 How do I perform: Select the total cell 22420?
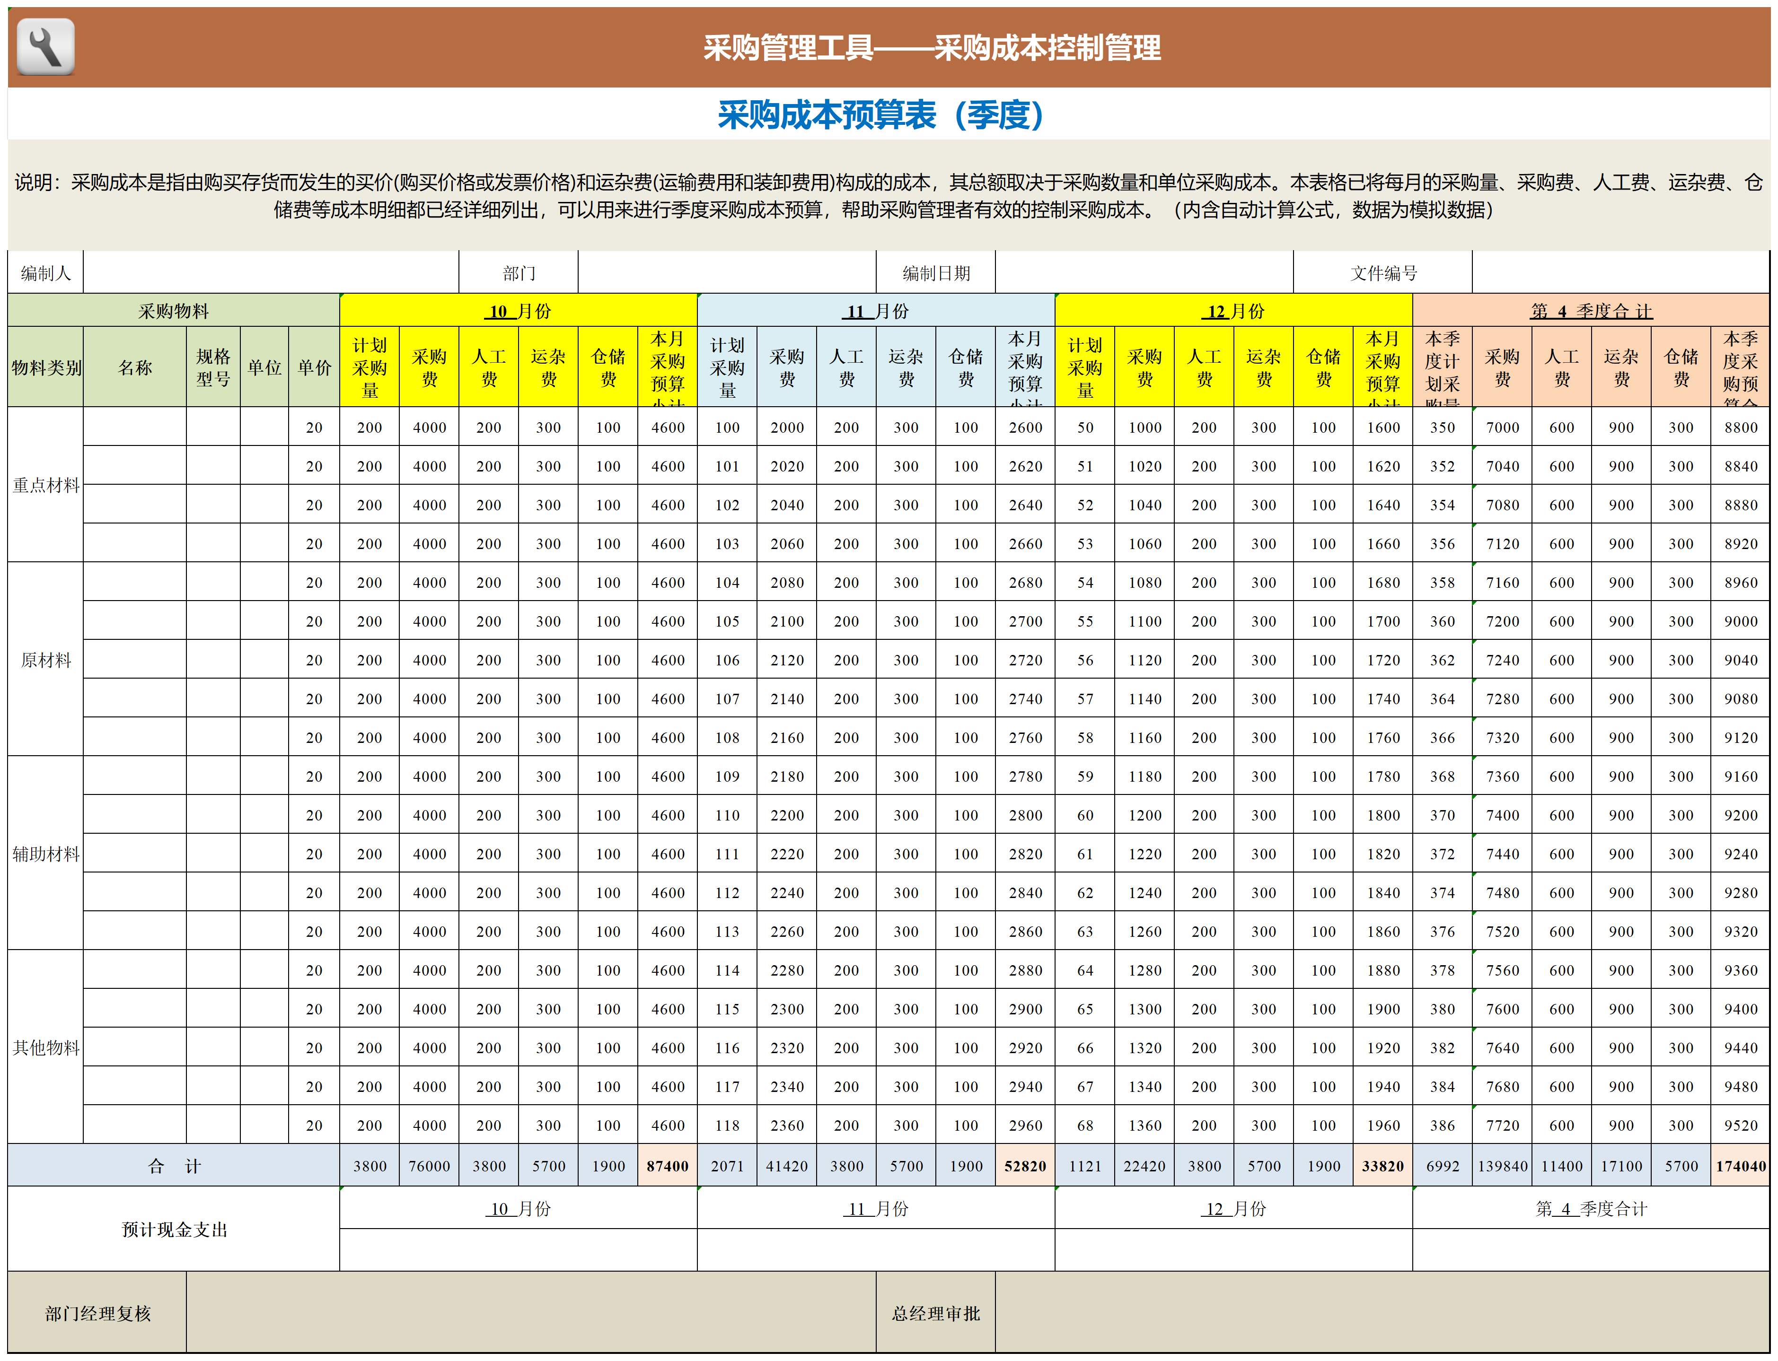pyautogui.click(x=1144, y=1165)
